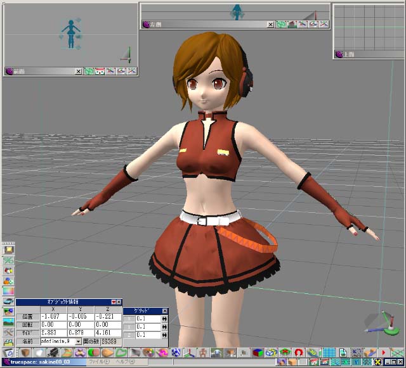Click the humanoid figure bones tool icon
This screenshot has width=406, height=368.
203,353
